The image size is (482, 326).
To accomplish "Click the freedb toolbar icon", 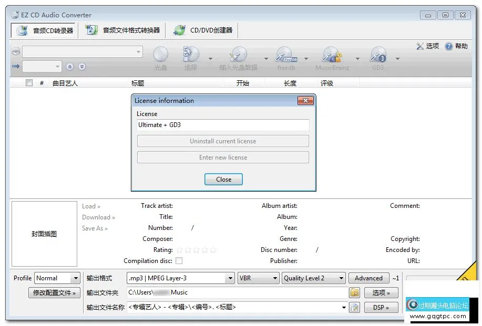I will (x=286, y=55).
